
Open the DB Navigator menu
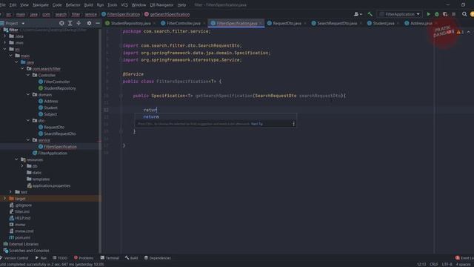tap(161, 5)
